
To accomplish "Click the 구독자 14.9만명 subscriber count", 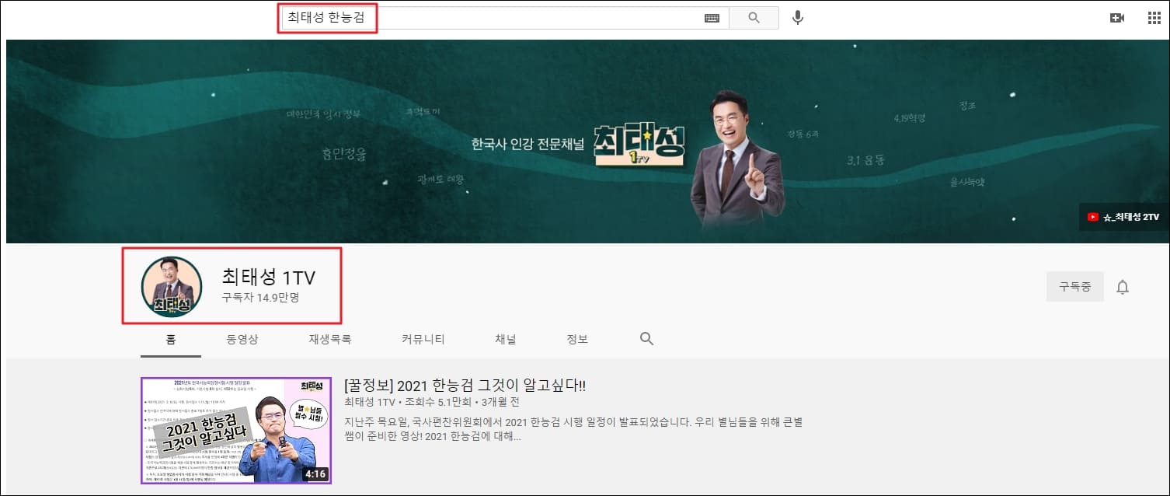I will coord(260,298).
